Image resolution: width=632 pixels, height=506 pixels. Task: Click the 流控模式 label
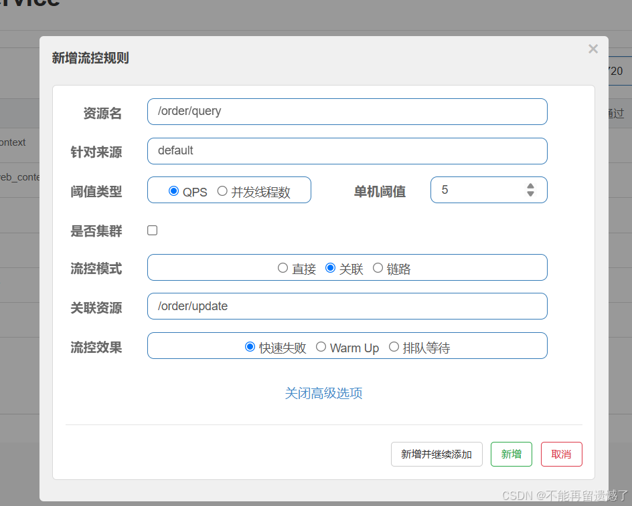pyautogui.click(x=96, y=269)
